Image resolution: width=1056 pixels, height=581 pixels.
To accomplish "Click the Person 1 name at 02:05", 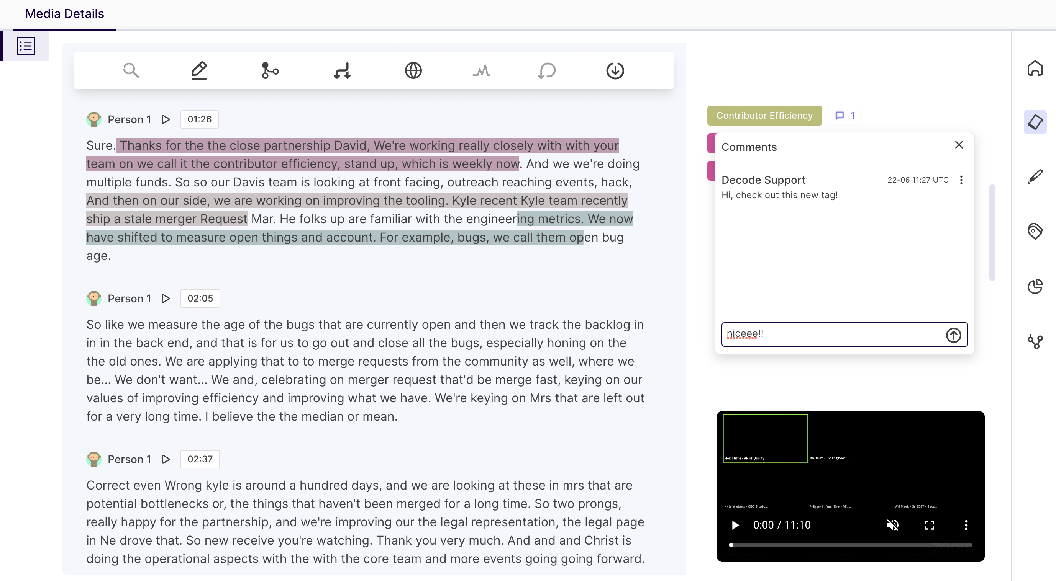I will (x=129, y=299).
